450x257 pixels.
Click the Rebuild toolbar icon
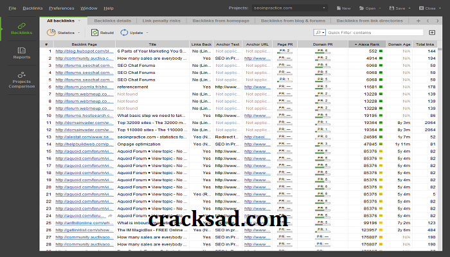click(94, 32)
